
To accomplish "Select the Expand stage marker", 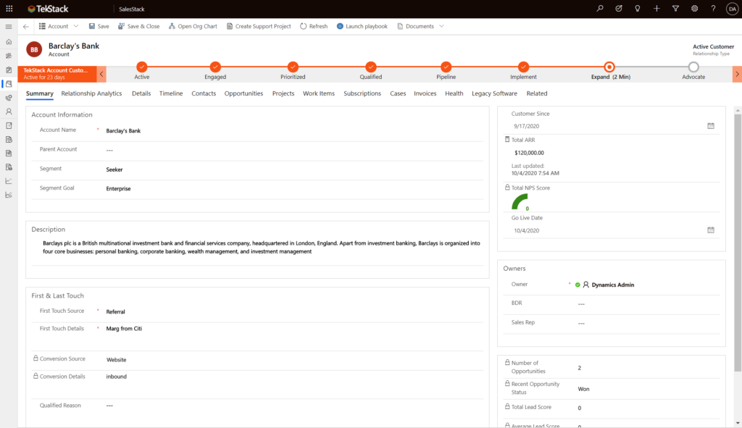I will coord(609,67).
